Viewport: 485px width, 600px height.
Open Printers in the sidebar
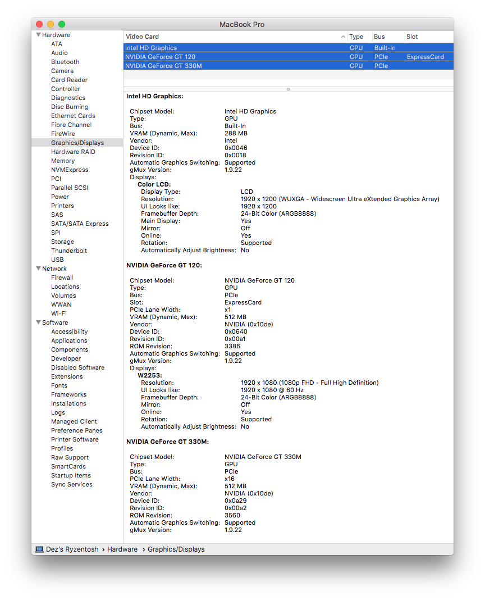(62, 206)
